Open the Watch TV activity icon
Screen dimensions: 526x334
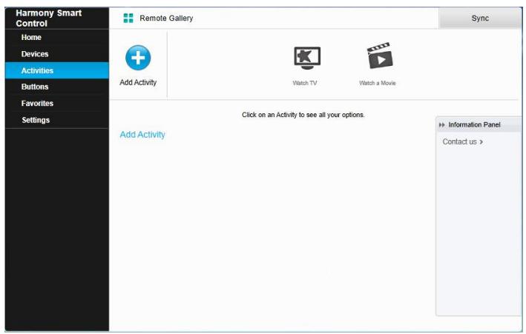point(307,58)
